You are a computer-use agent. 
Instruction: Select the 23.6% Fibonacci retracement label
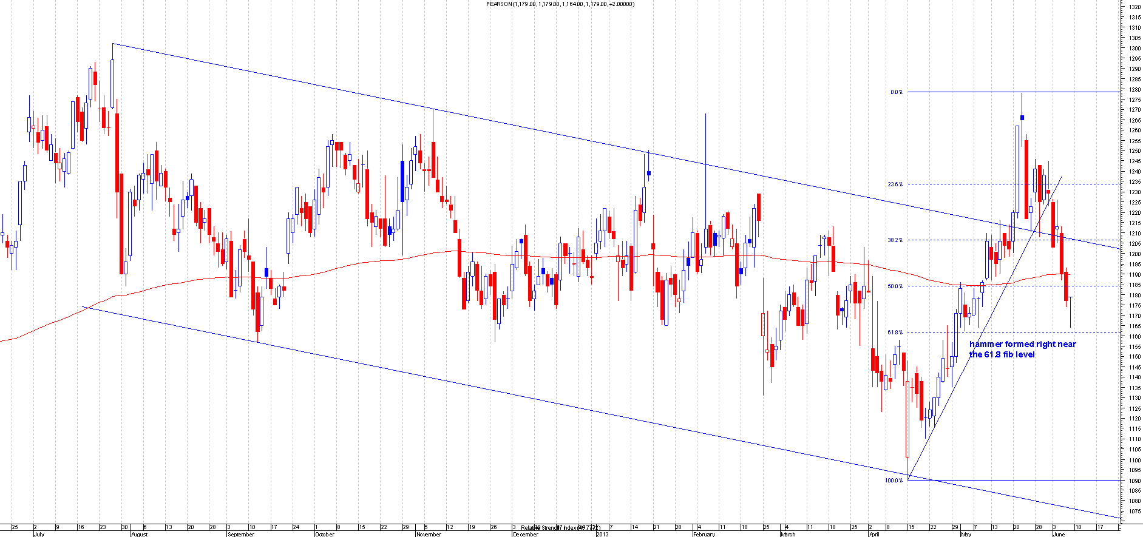[x=895, y=184]
